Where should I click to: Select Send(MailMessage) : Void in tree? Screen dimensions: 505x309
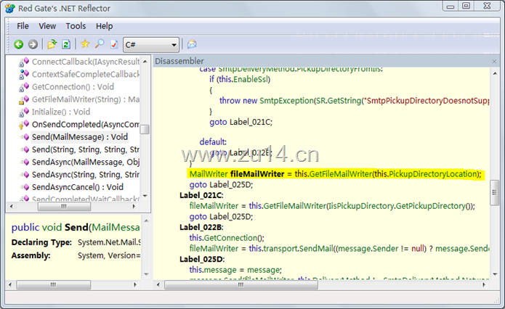(x=79, y=136)
